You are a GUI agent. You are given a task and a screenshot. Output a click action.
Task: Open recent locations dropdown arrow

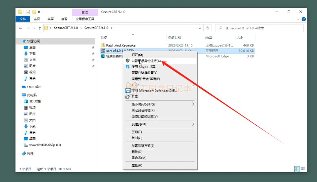point(34,28)
